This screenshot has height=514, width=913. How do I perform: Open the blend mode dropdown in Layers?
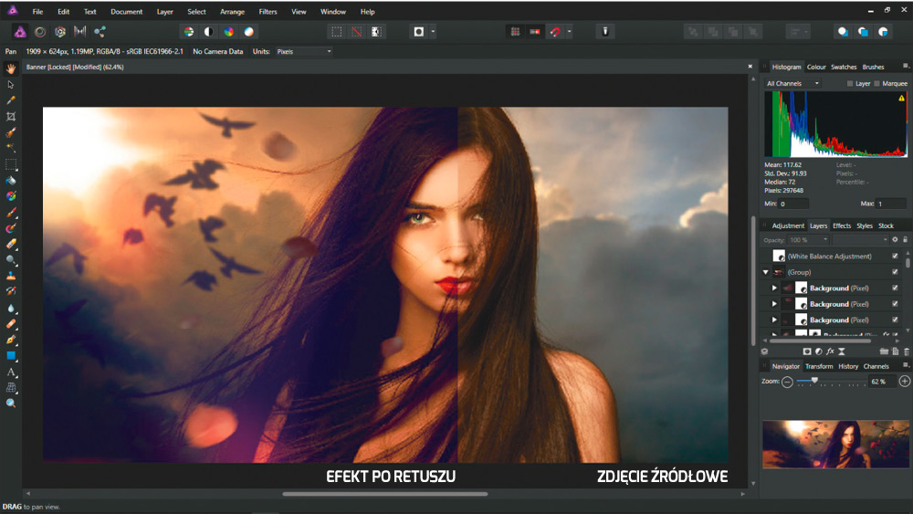coord(861,240)
